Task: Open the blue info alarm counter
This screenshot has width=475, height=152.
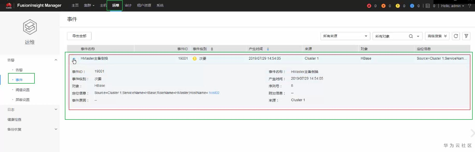Action: 412,6
